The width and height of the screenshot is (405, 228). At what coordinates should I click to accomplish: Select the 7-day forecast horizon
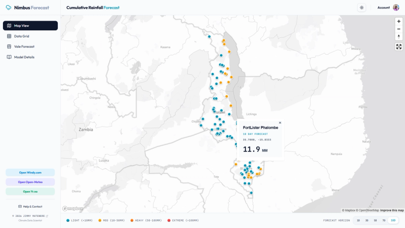coord(384,220)
